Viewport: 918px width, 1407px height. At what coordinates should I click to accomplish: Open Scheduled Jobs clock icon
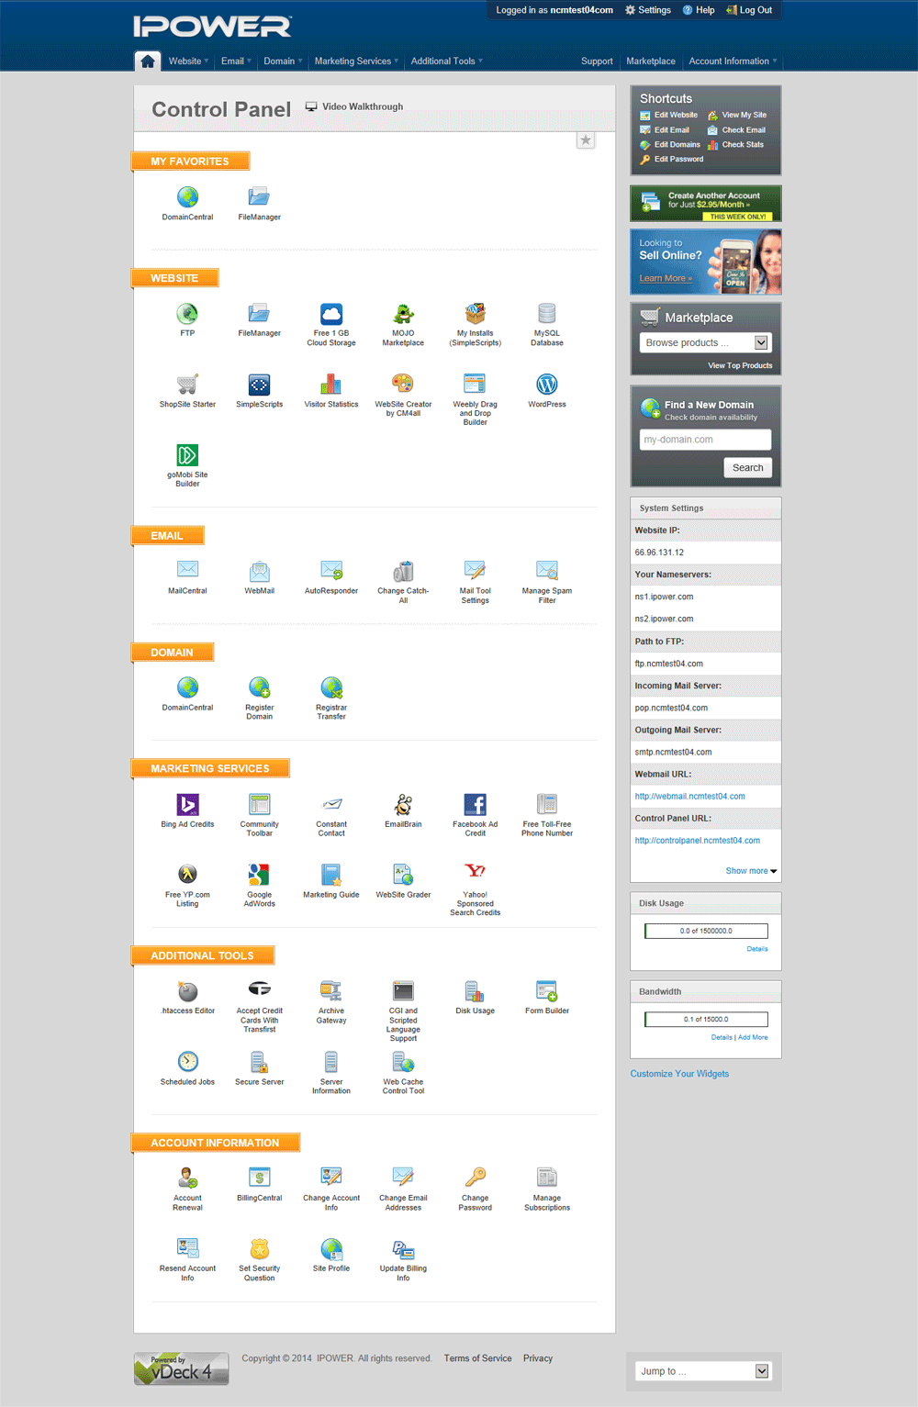(x=187, y=1062)
